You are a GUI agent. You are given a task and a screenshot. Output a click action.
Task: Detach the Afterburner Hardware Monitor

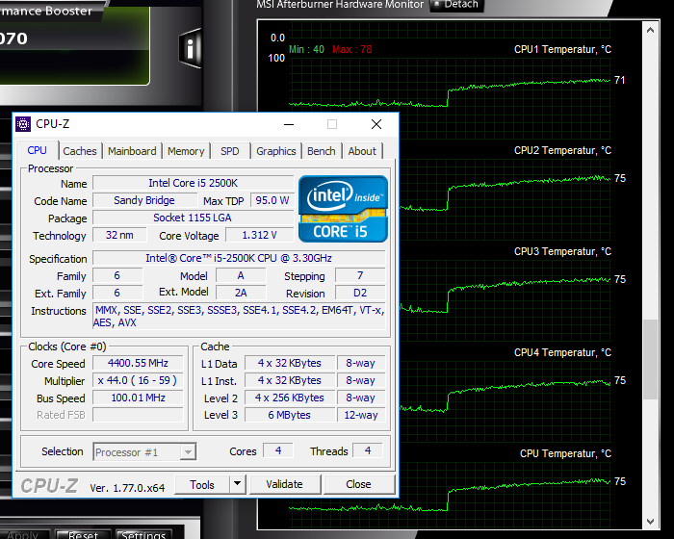coord(456,5)
